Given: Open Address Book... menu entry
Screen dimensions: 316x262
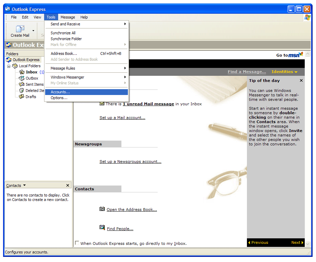Looking at the screenshot, I should coord(87,53).
